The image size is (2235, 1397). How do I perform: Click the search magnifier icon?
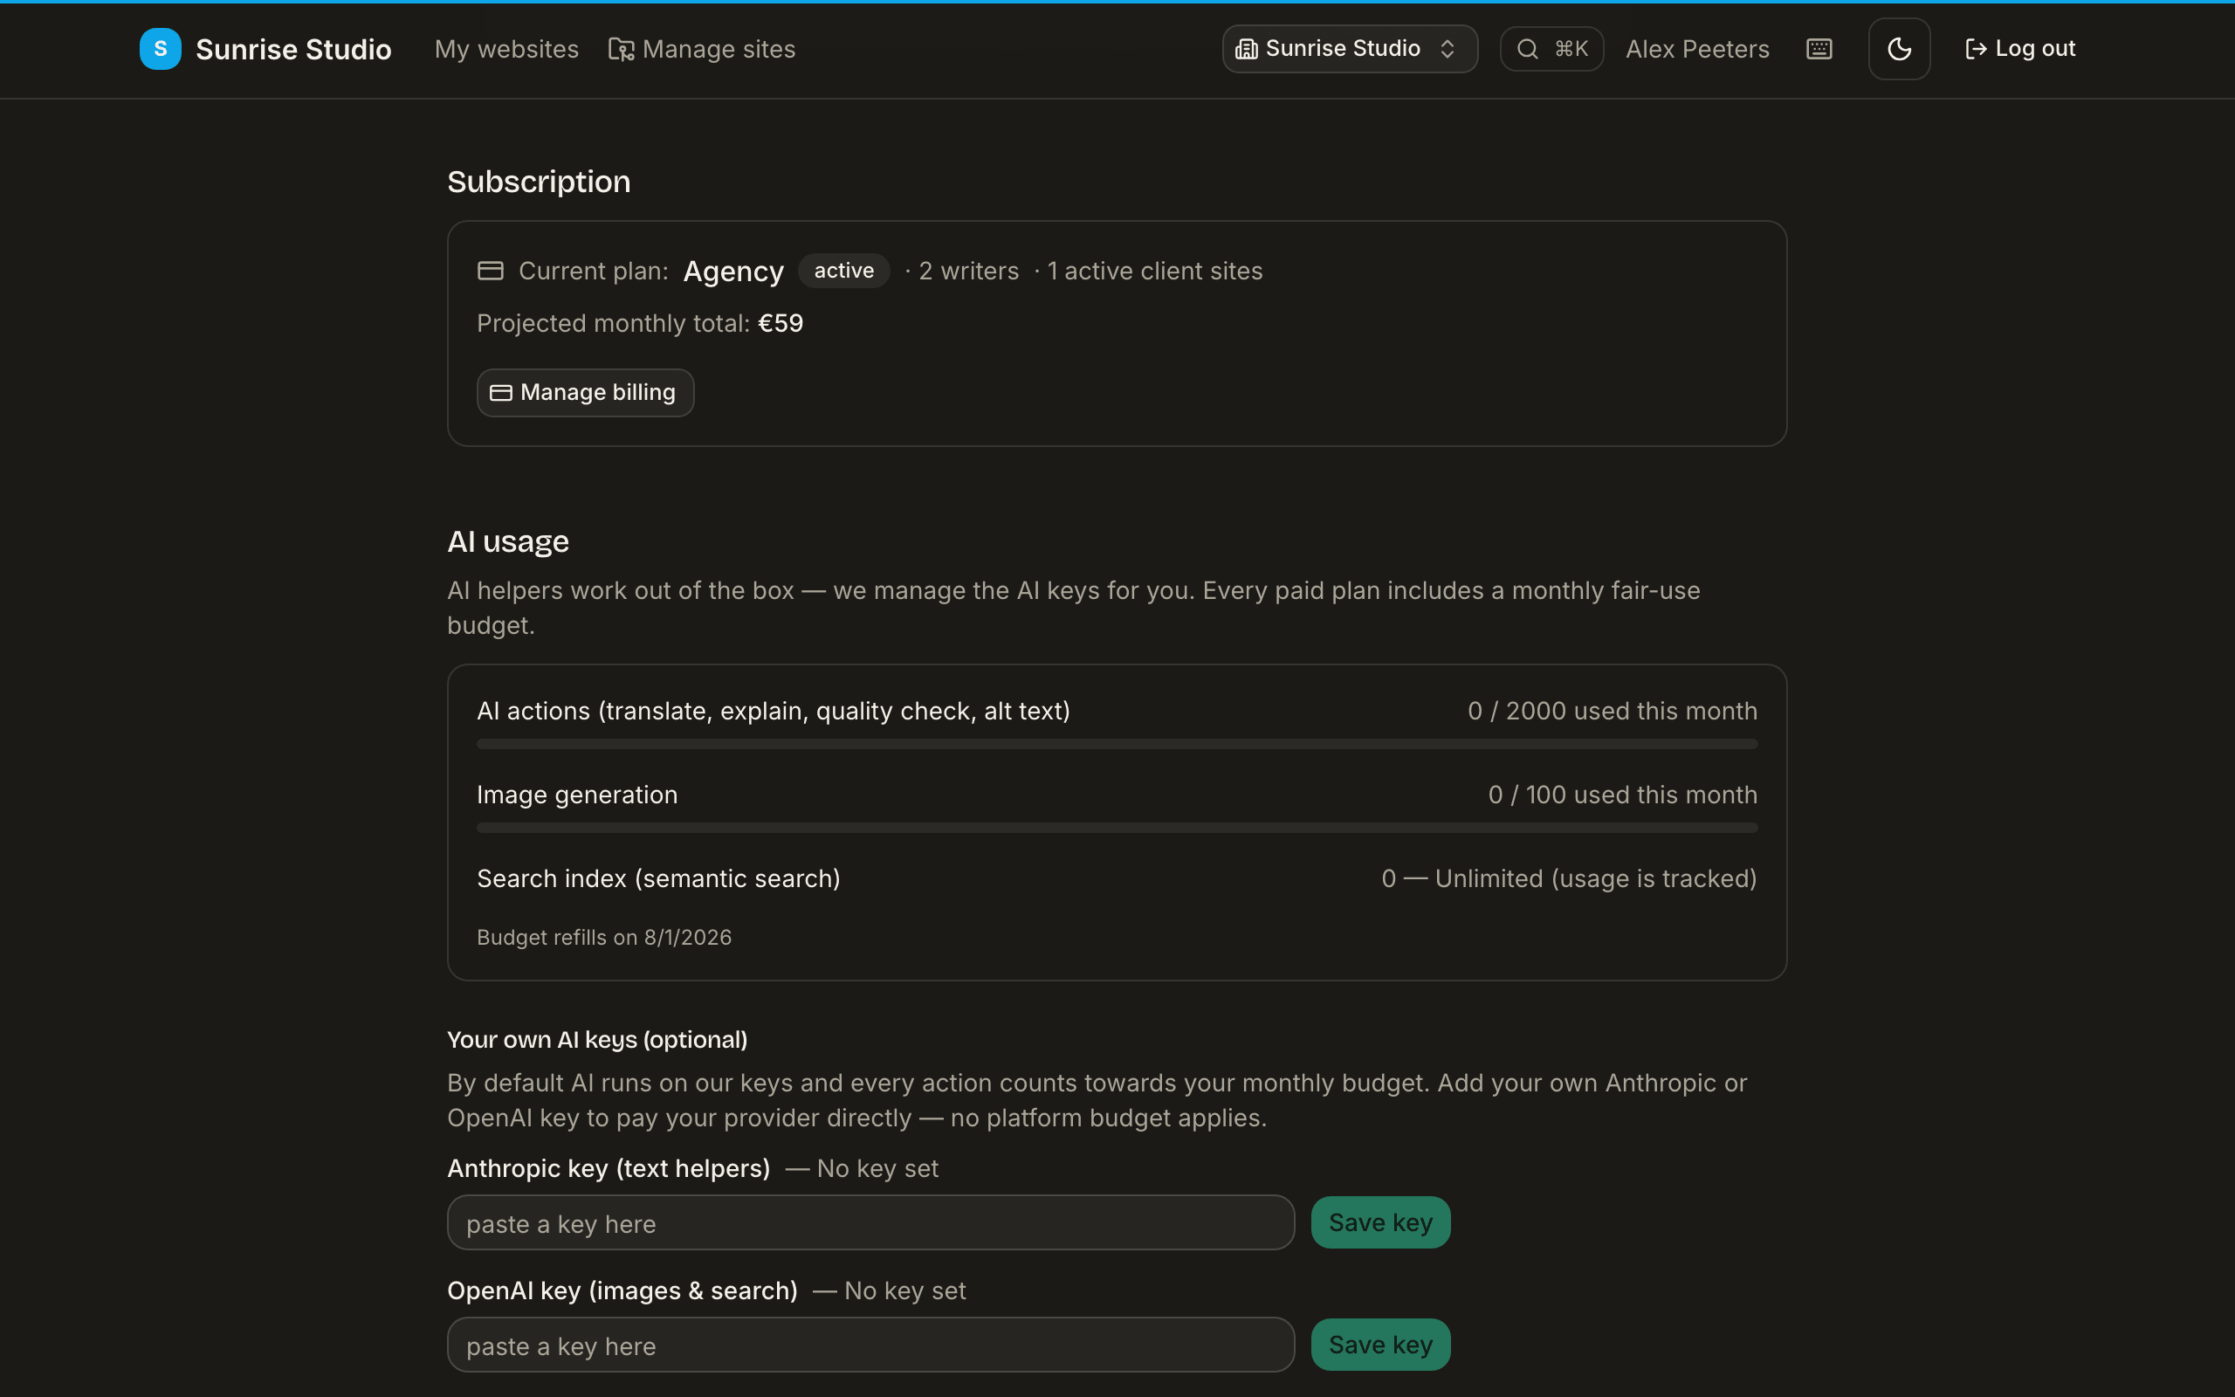pos(1528,49)
